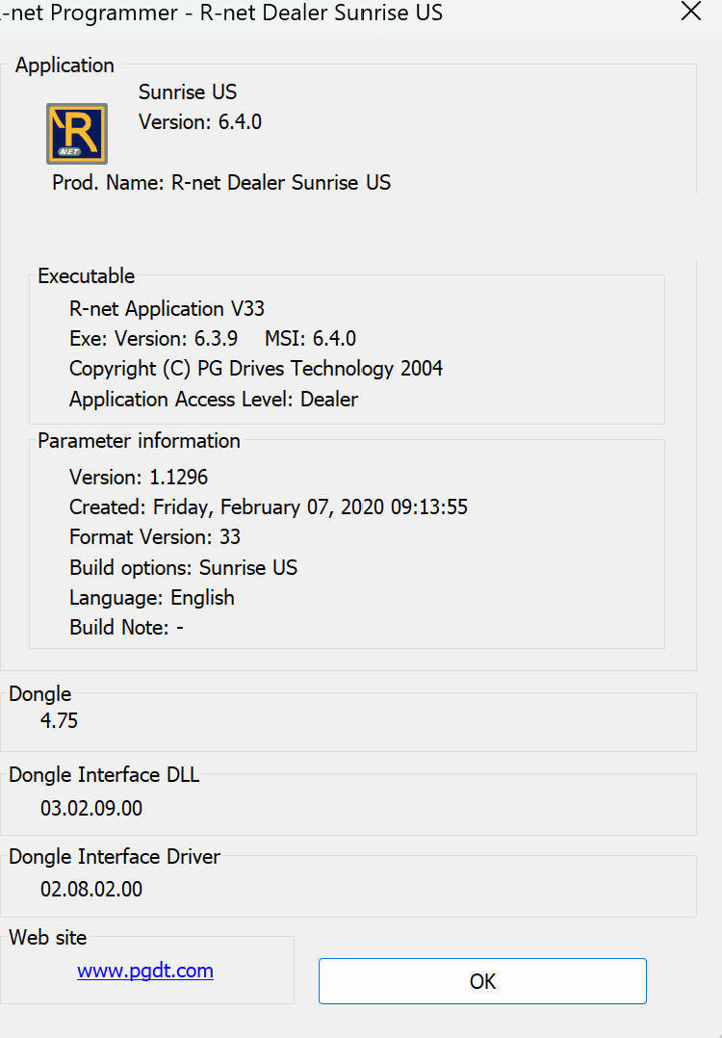
Task: Open the www.pgdt.com website link
Action: pyautogui.click(x=145, y=971)
